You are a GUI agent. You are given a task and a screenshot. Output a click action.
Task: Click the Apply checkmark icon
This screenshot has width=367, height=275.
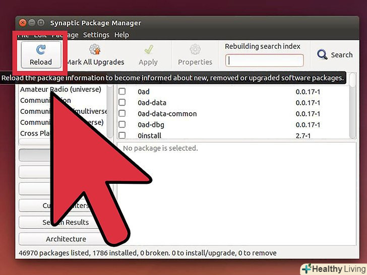tap(149, 49)
